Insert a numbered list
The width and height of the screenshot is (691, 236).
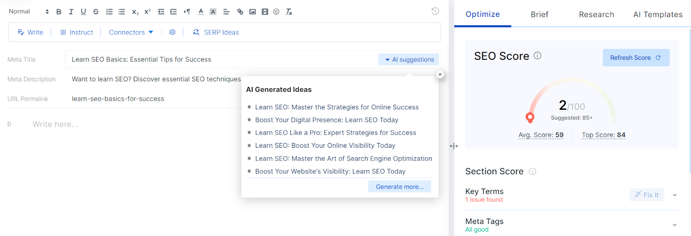click(x=109, y=12)
